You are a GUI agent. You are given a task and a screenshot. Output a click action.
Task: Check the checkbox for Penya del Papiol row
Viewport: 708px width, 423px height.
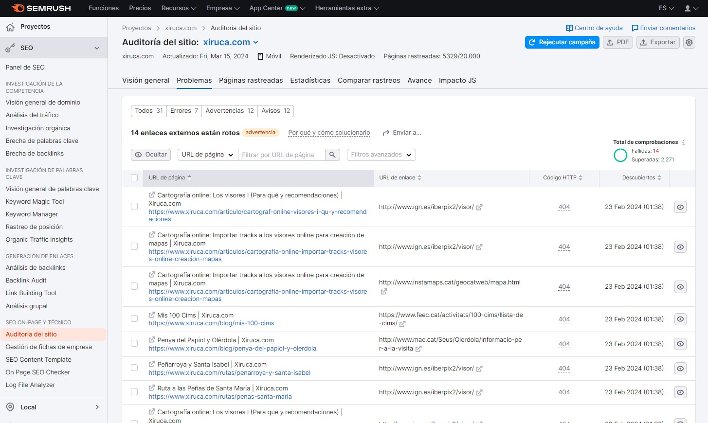[134, 344]
